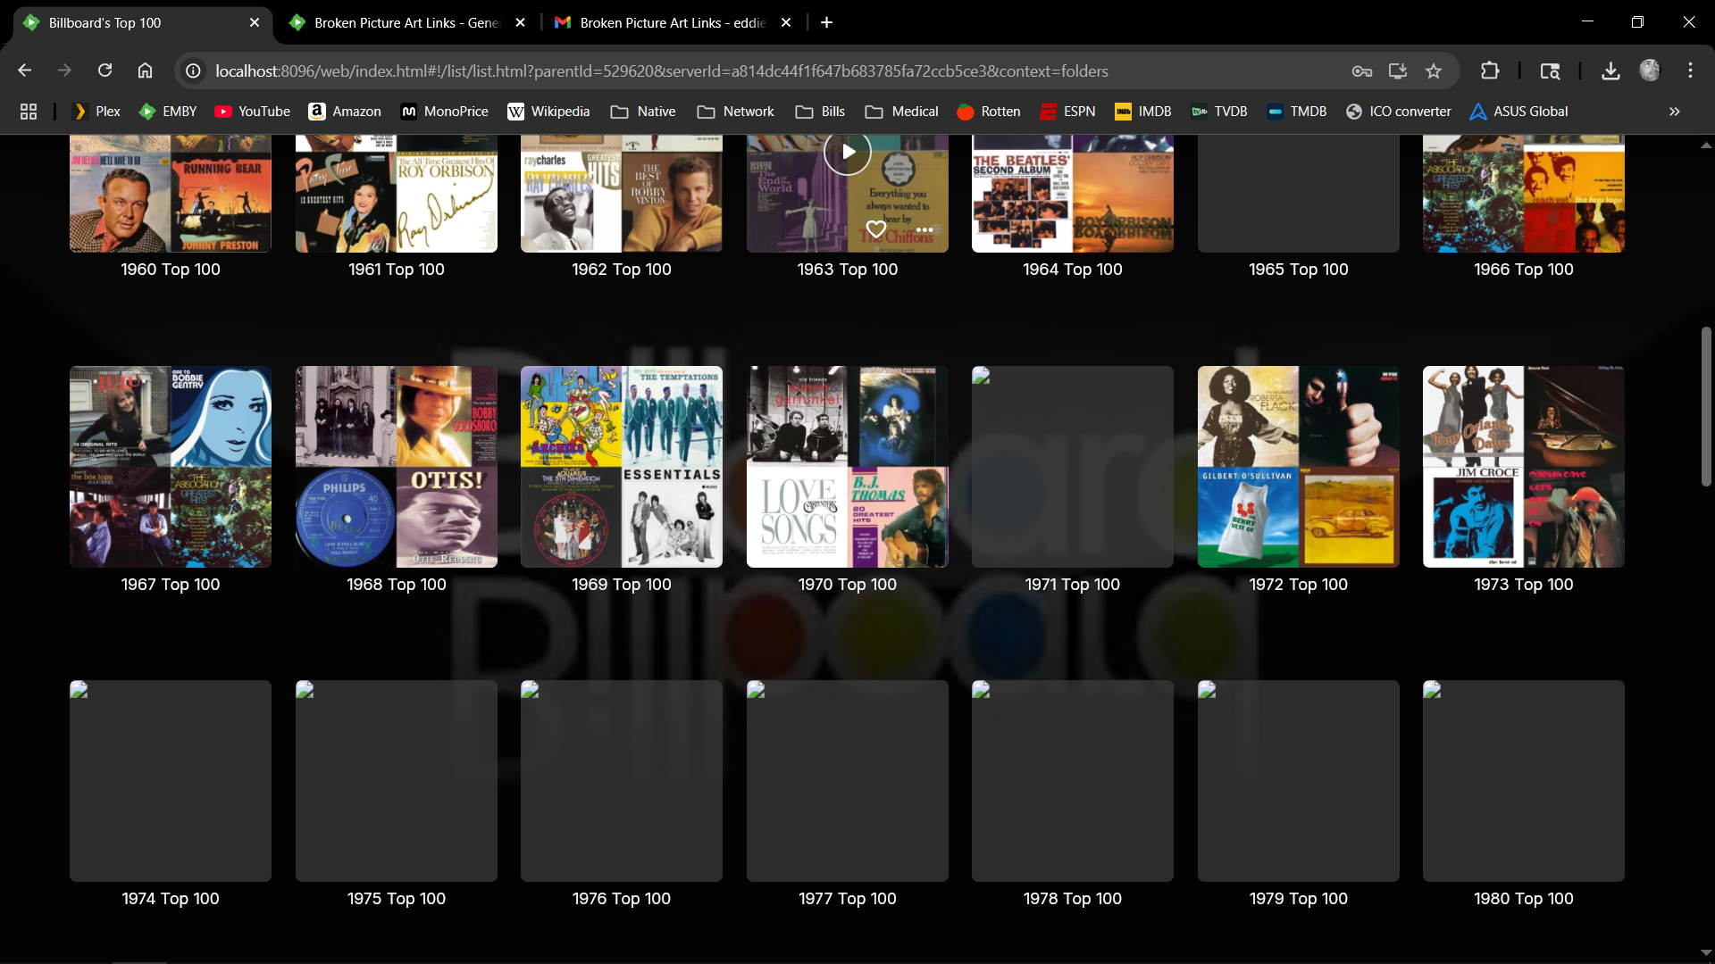Bookmark this page with the star icon
The height and width of the screenshot is (964, 1715).
(x=1434, y=71)
